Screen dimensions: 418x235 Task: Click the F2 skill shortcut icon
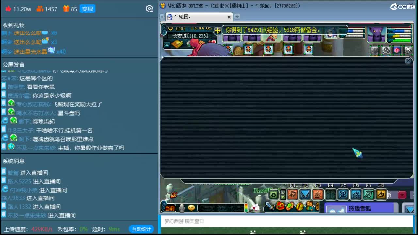305,195
